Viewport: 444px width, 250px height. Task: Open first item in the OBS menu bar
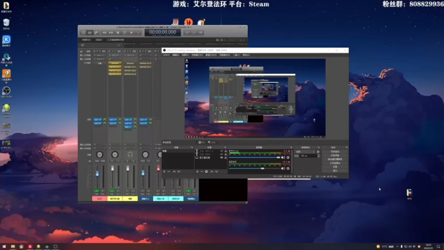(166, 55)
